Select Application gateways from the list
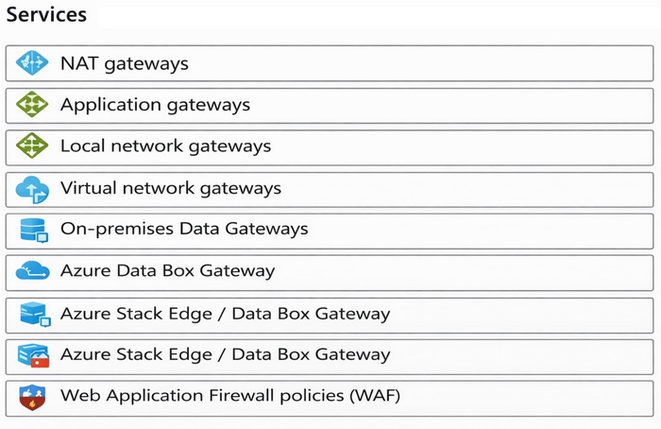Screen dimensions: 661x429 point(155,105)
